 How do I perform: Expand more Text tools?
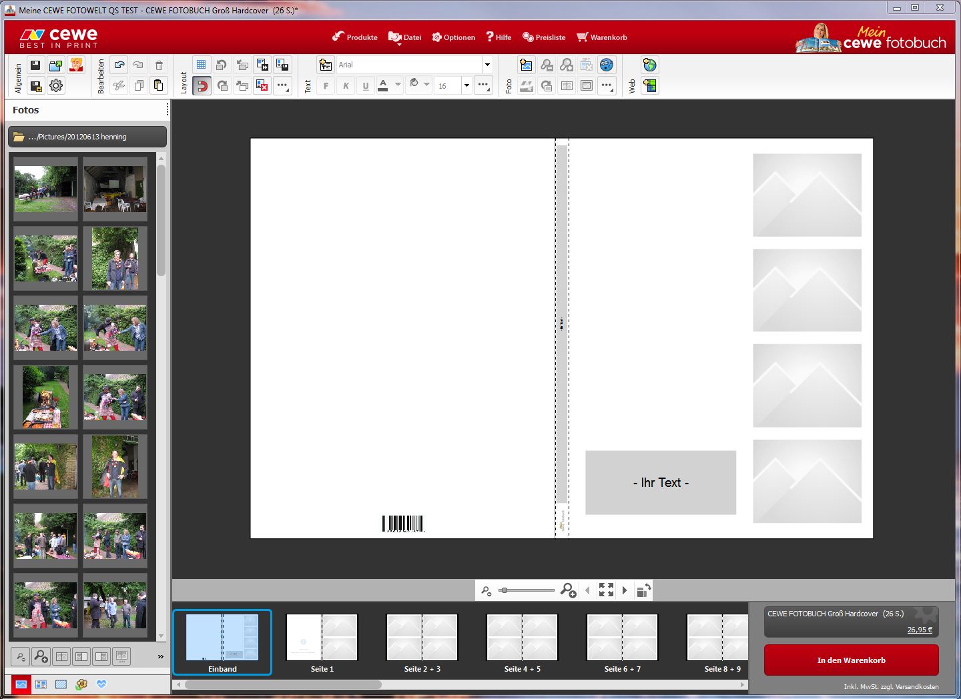(483, 85)
